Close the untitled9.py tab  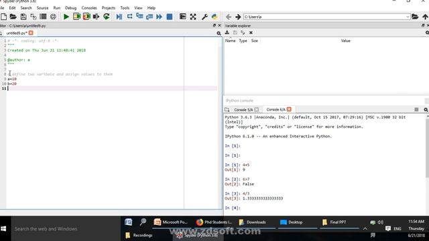[31, 33]
